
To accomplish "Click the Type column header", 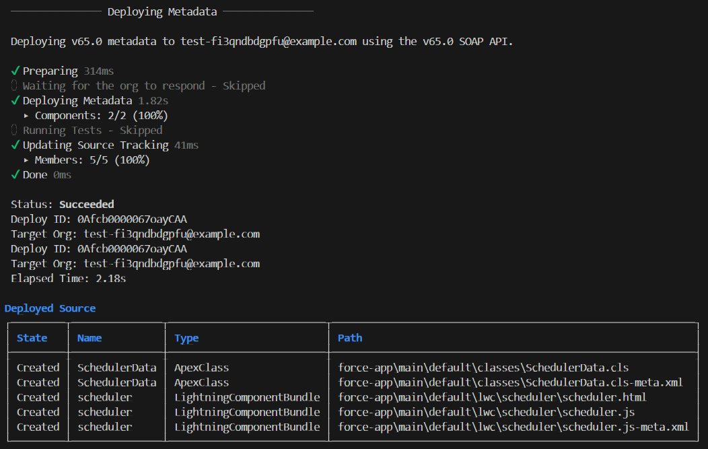I will [186, 338].
